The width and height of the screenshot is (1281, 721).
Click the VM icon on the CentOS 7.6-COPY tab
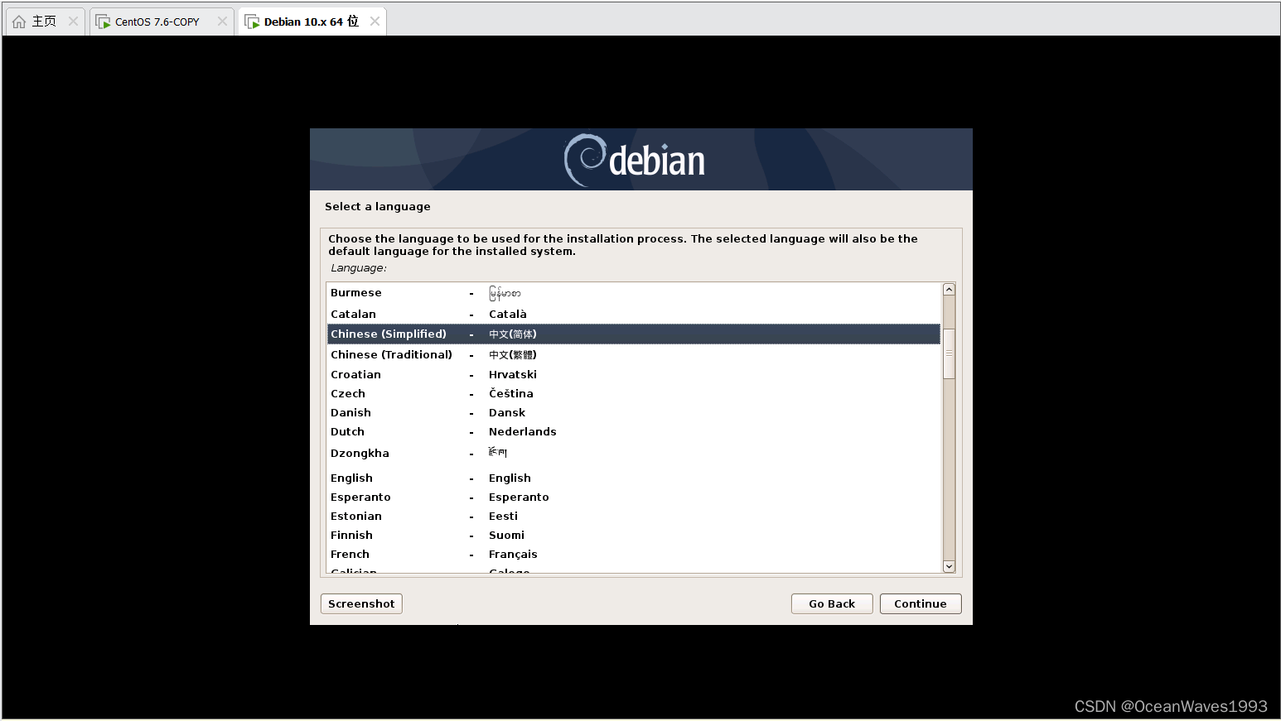coord(103,22)
